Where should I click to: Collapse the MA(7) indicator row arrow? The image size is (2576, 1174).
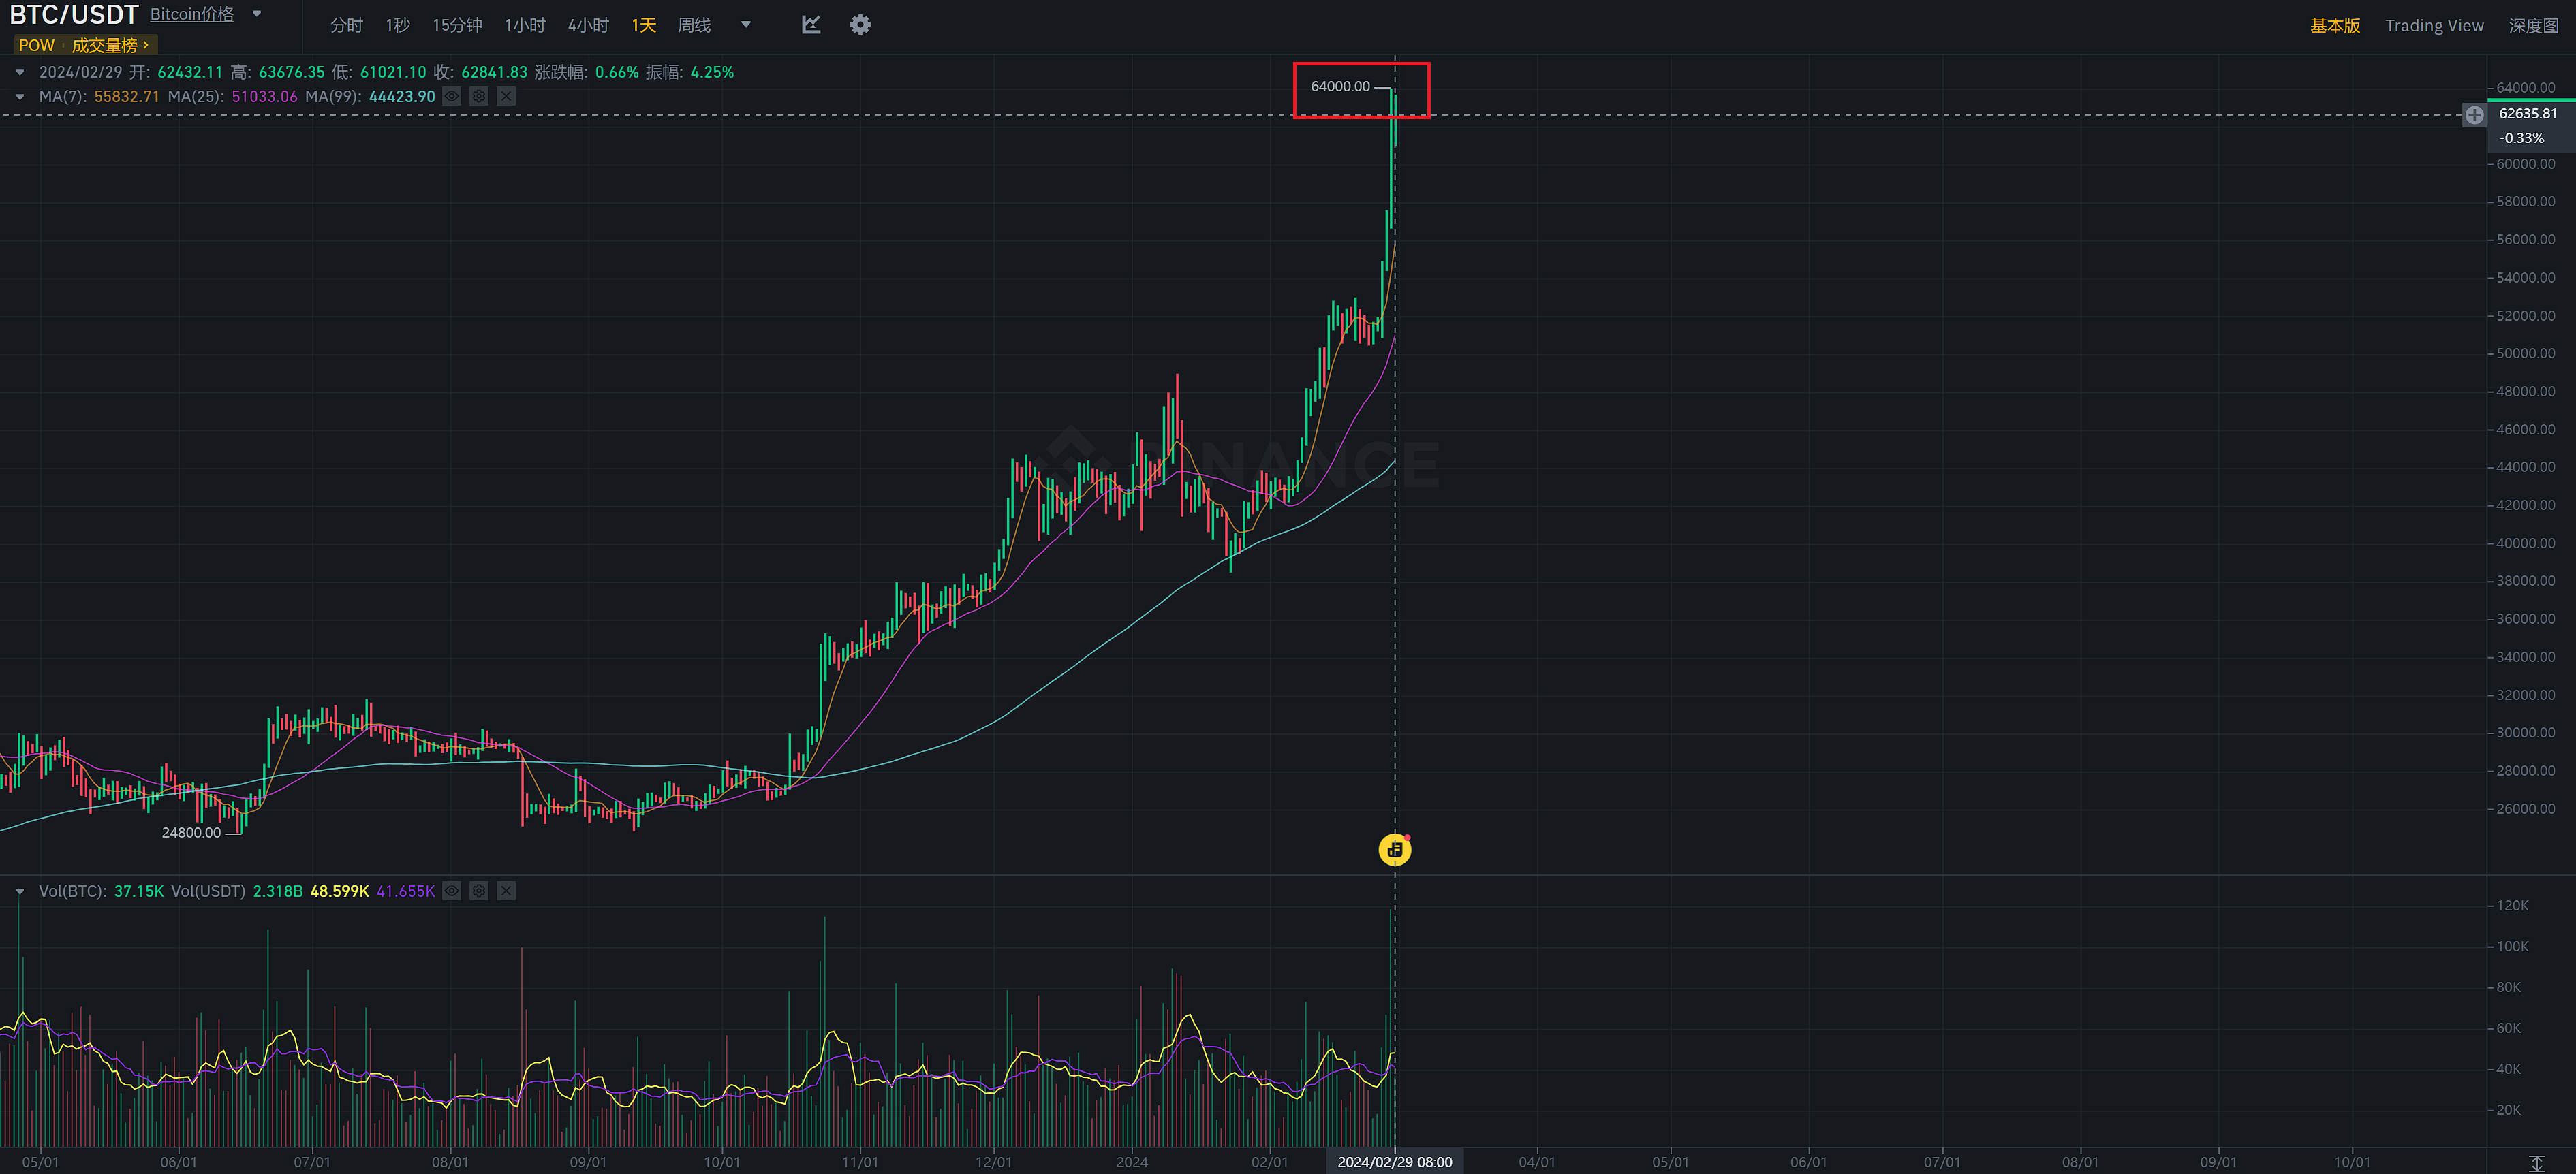(20, 97)
